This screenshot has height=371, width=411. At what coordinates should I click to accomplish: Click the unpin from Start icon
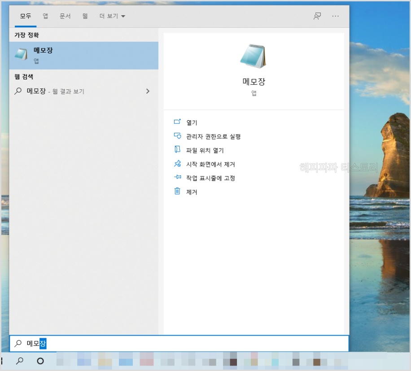click(x=177, y=163)
